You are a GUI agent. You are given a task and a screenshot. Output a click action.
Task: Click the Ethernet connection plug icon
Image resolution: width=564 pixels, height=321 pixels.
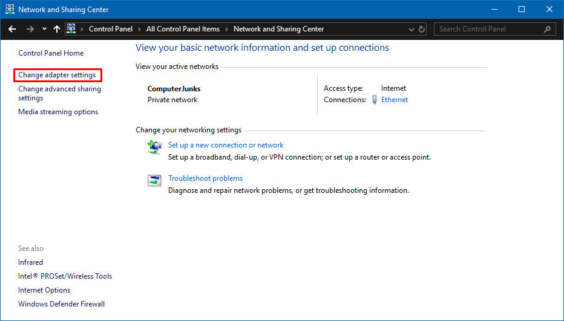click(375, 100)
